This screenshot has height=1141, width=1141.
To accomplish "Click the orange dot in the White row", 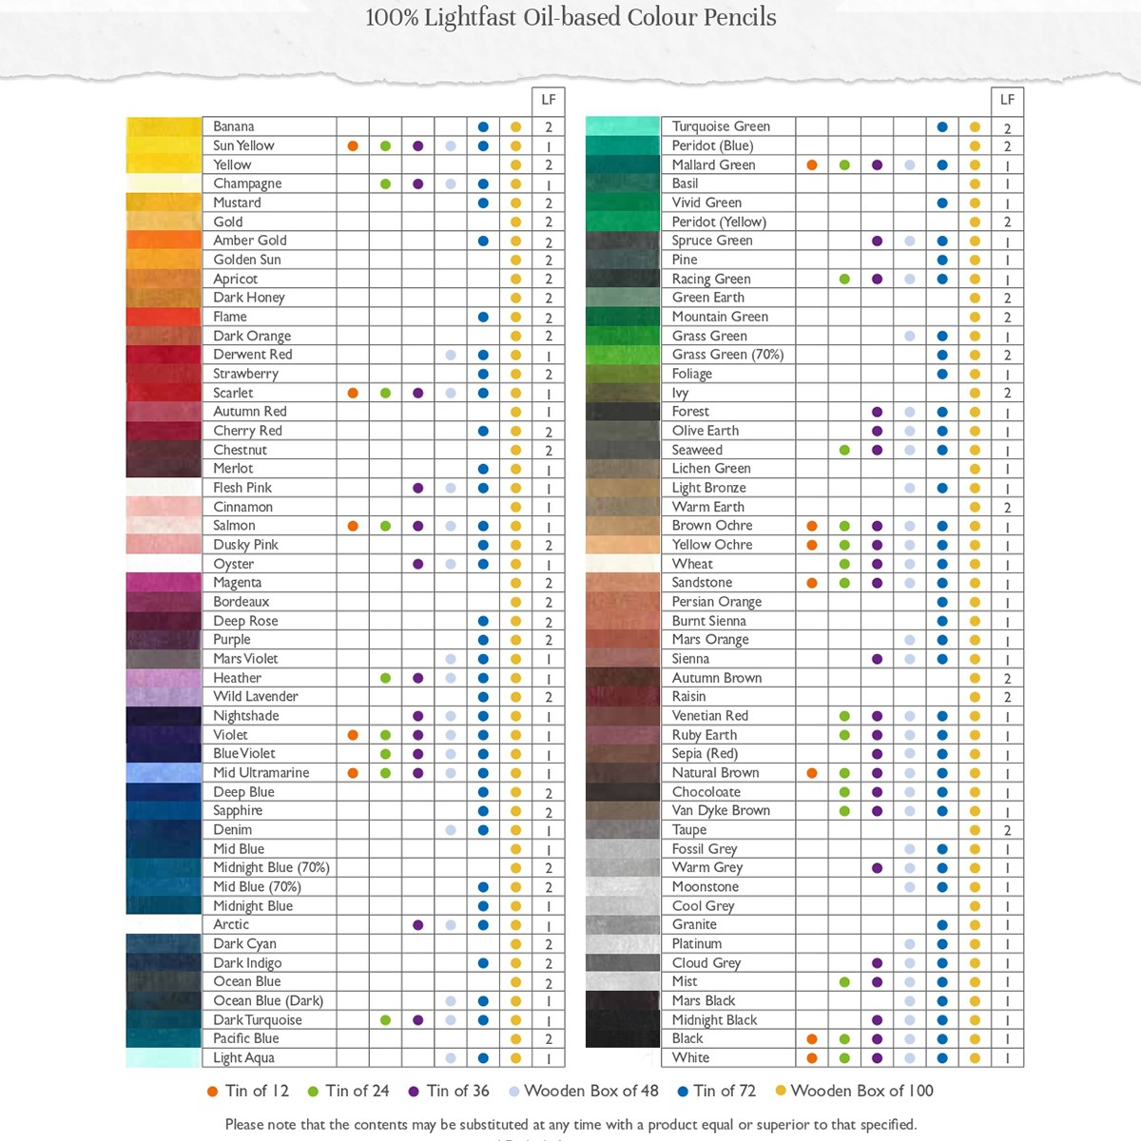I will (812, 1057).
